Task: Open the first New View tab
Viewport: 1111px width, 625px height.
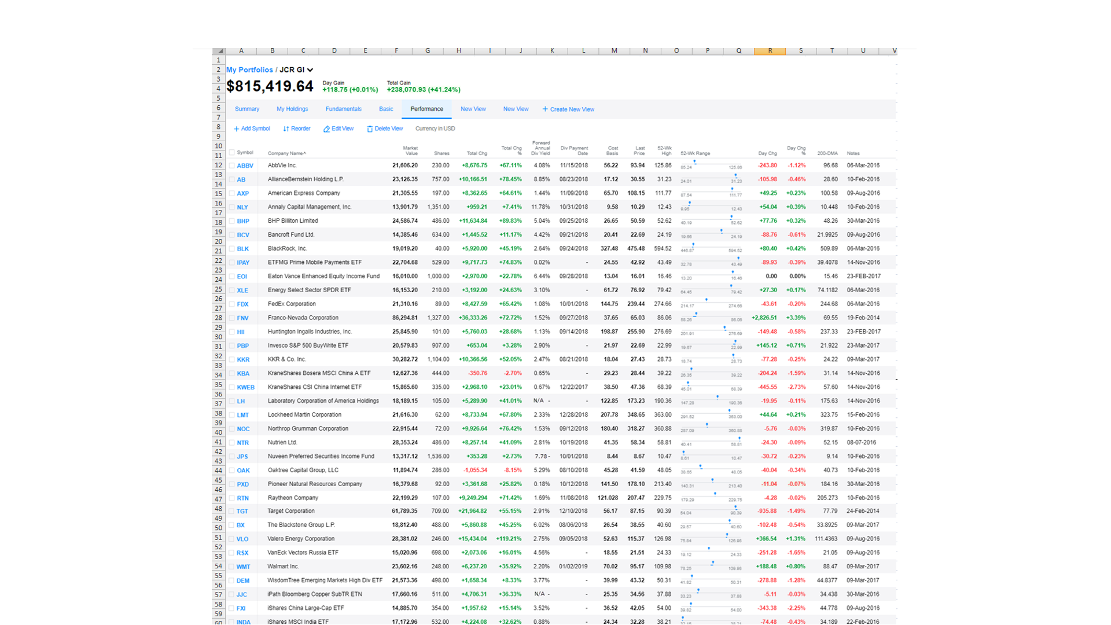Action: click(x=473, y=109)
